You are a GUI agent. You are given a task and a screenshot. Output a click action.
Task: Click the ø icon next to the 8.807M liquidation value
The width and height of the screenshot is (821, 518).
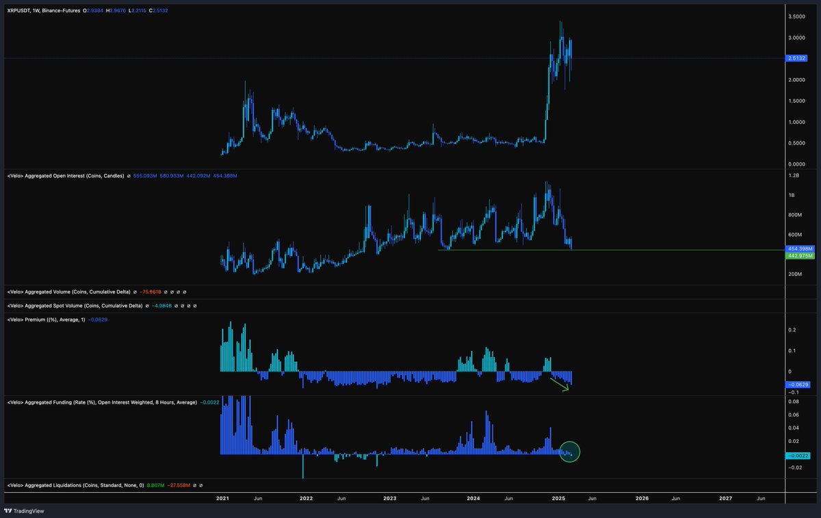pos(200,485)
